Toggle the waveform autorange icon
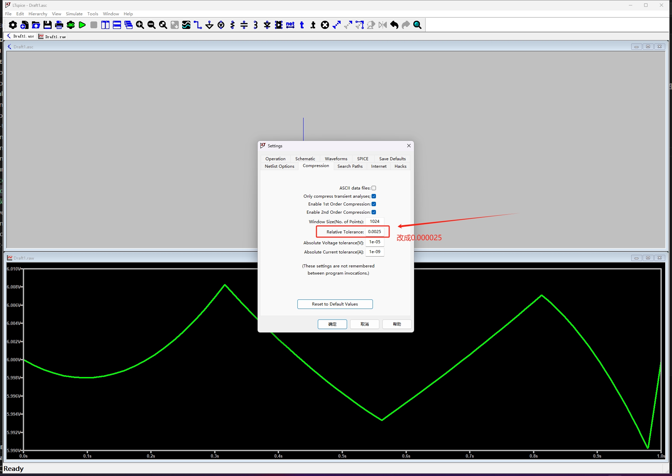 tap(186, 25)
